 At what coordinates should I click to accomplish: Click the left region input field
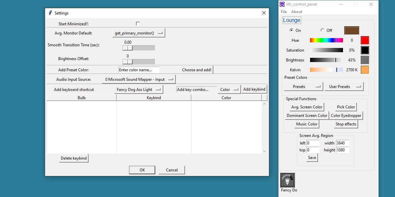[313, 143]
